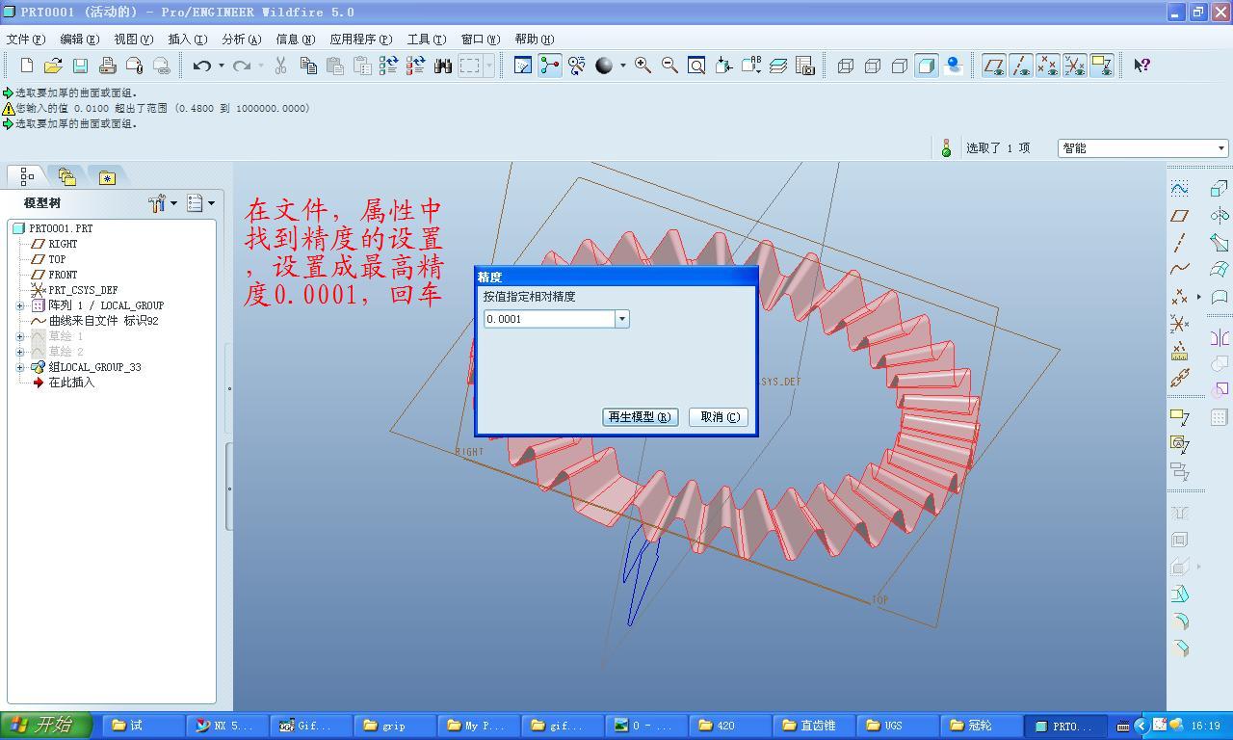Switch to the folder browser tab
This screenshot has width=1233, height=740.
[66, 176]
